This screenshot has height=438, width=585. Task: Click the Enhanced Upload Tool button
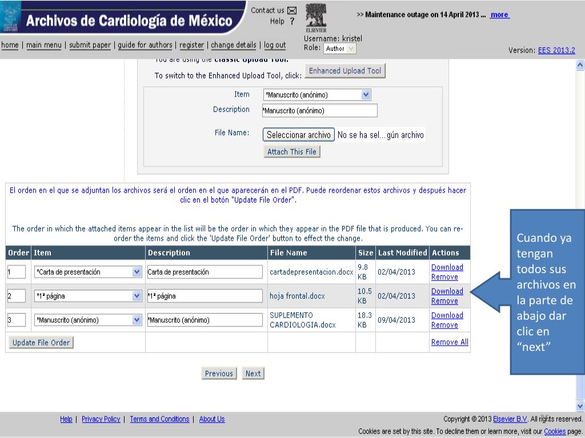(345, 71)
